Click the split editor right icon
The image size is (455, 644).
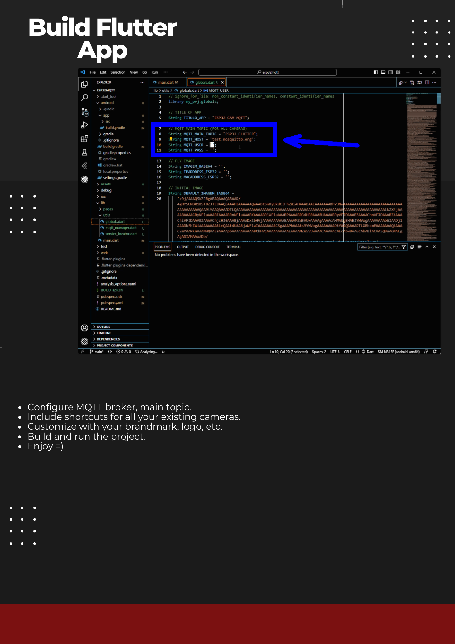(427, 82)
